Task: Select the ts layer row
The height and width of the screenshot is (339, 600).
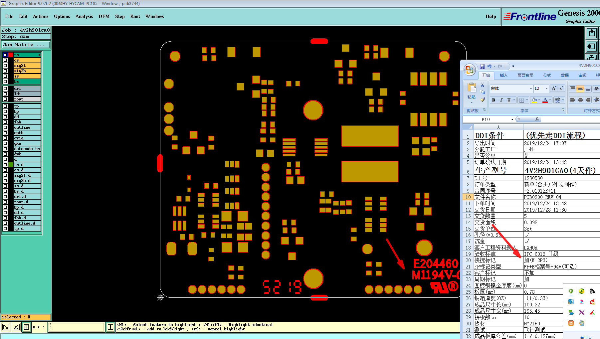Action: click(27, 55)
